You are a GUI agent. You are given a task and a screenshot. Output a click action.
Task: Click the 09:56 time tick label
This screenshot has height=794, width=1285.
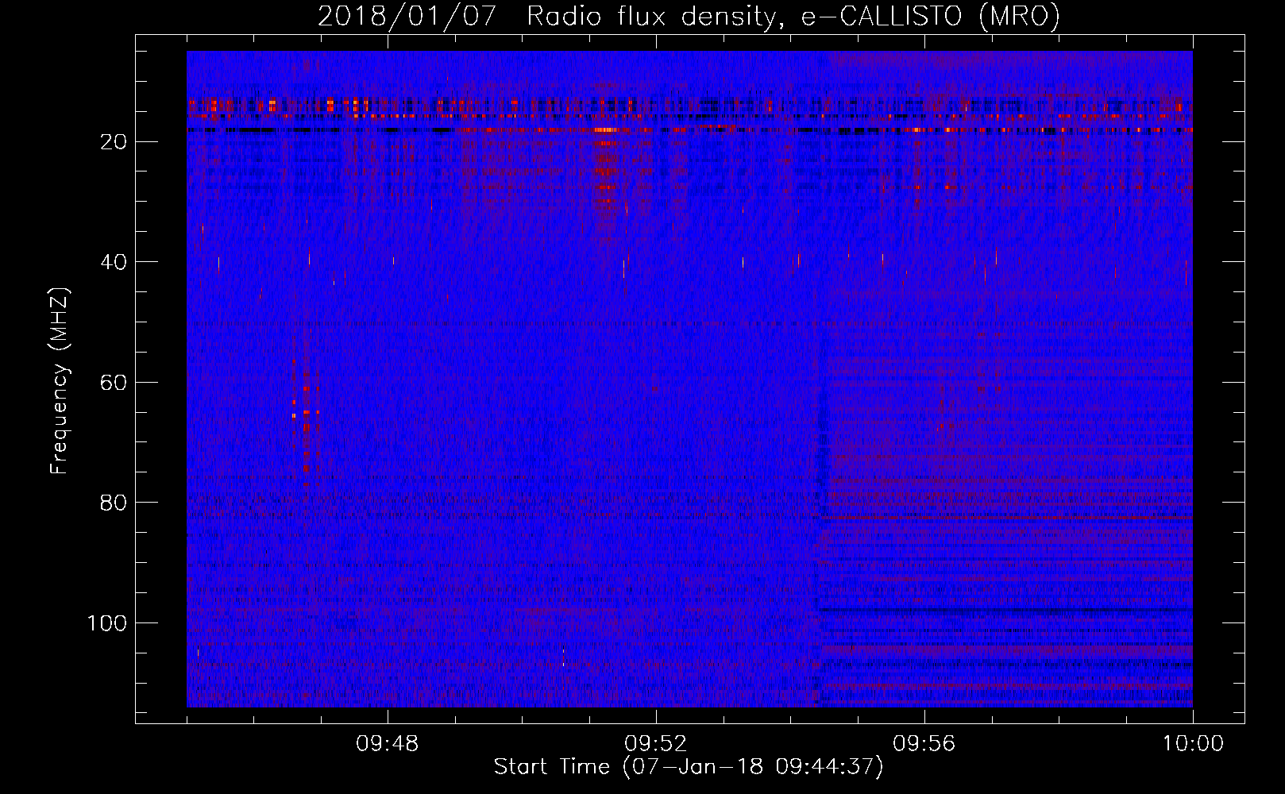click(924, 744)
